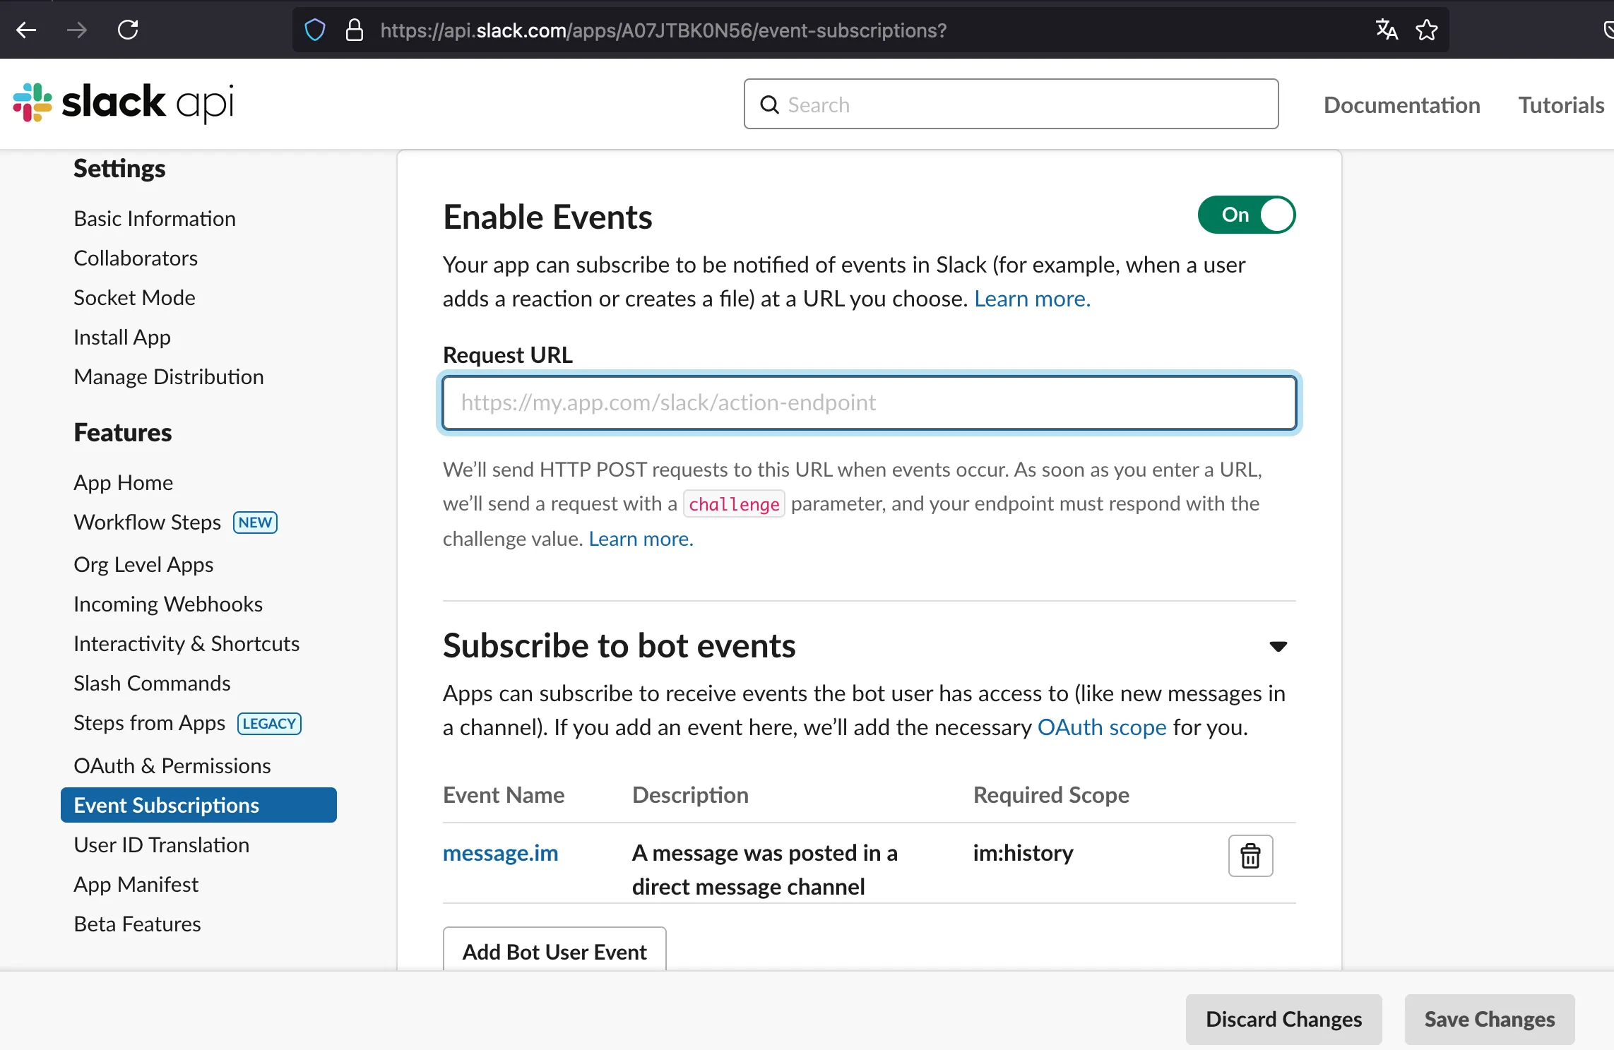This screenshot has height=1050, width=1614.
Task: Open Org Level Apps
Action: click(143, 564)
